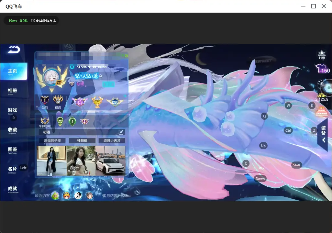Click the Q key overlay button

[264, 116]
